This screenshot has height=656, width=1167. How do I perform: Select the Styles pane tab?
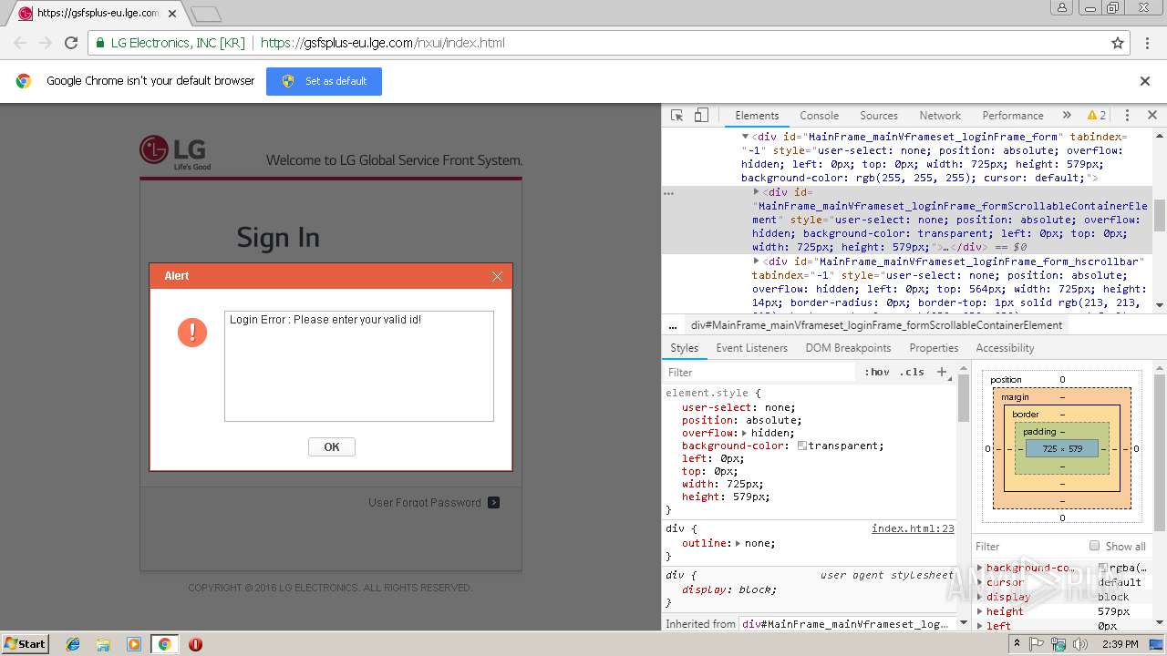(684, 348)
